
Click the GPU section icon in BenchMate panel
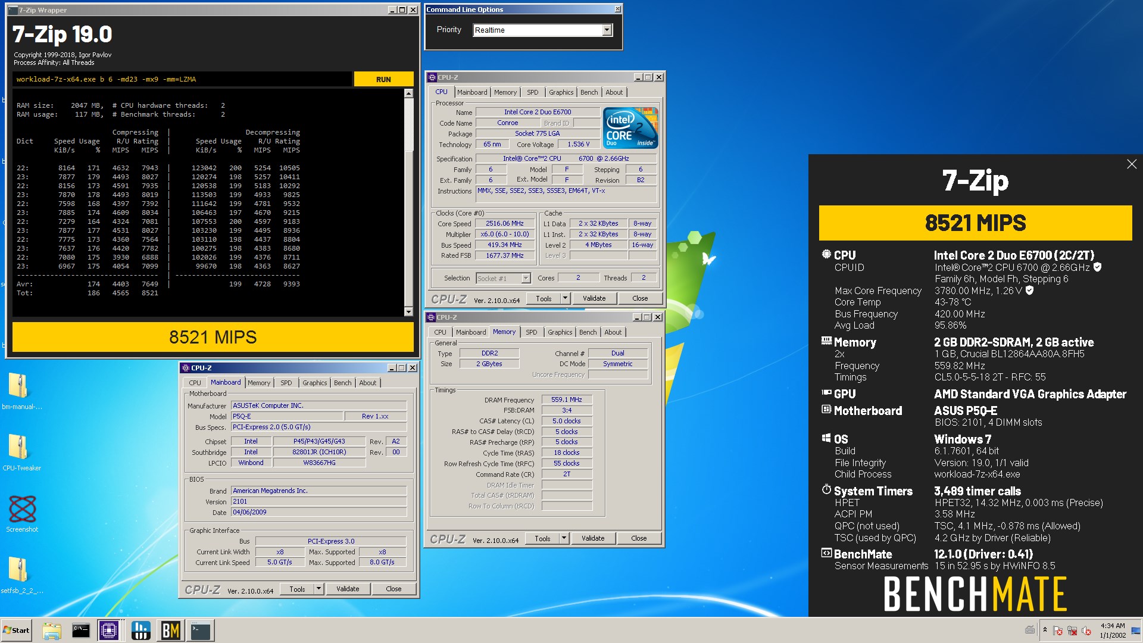click(826, 393)
